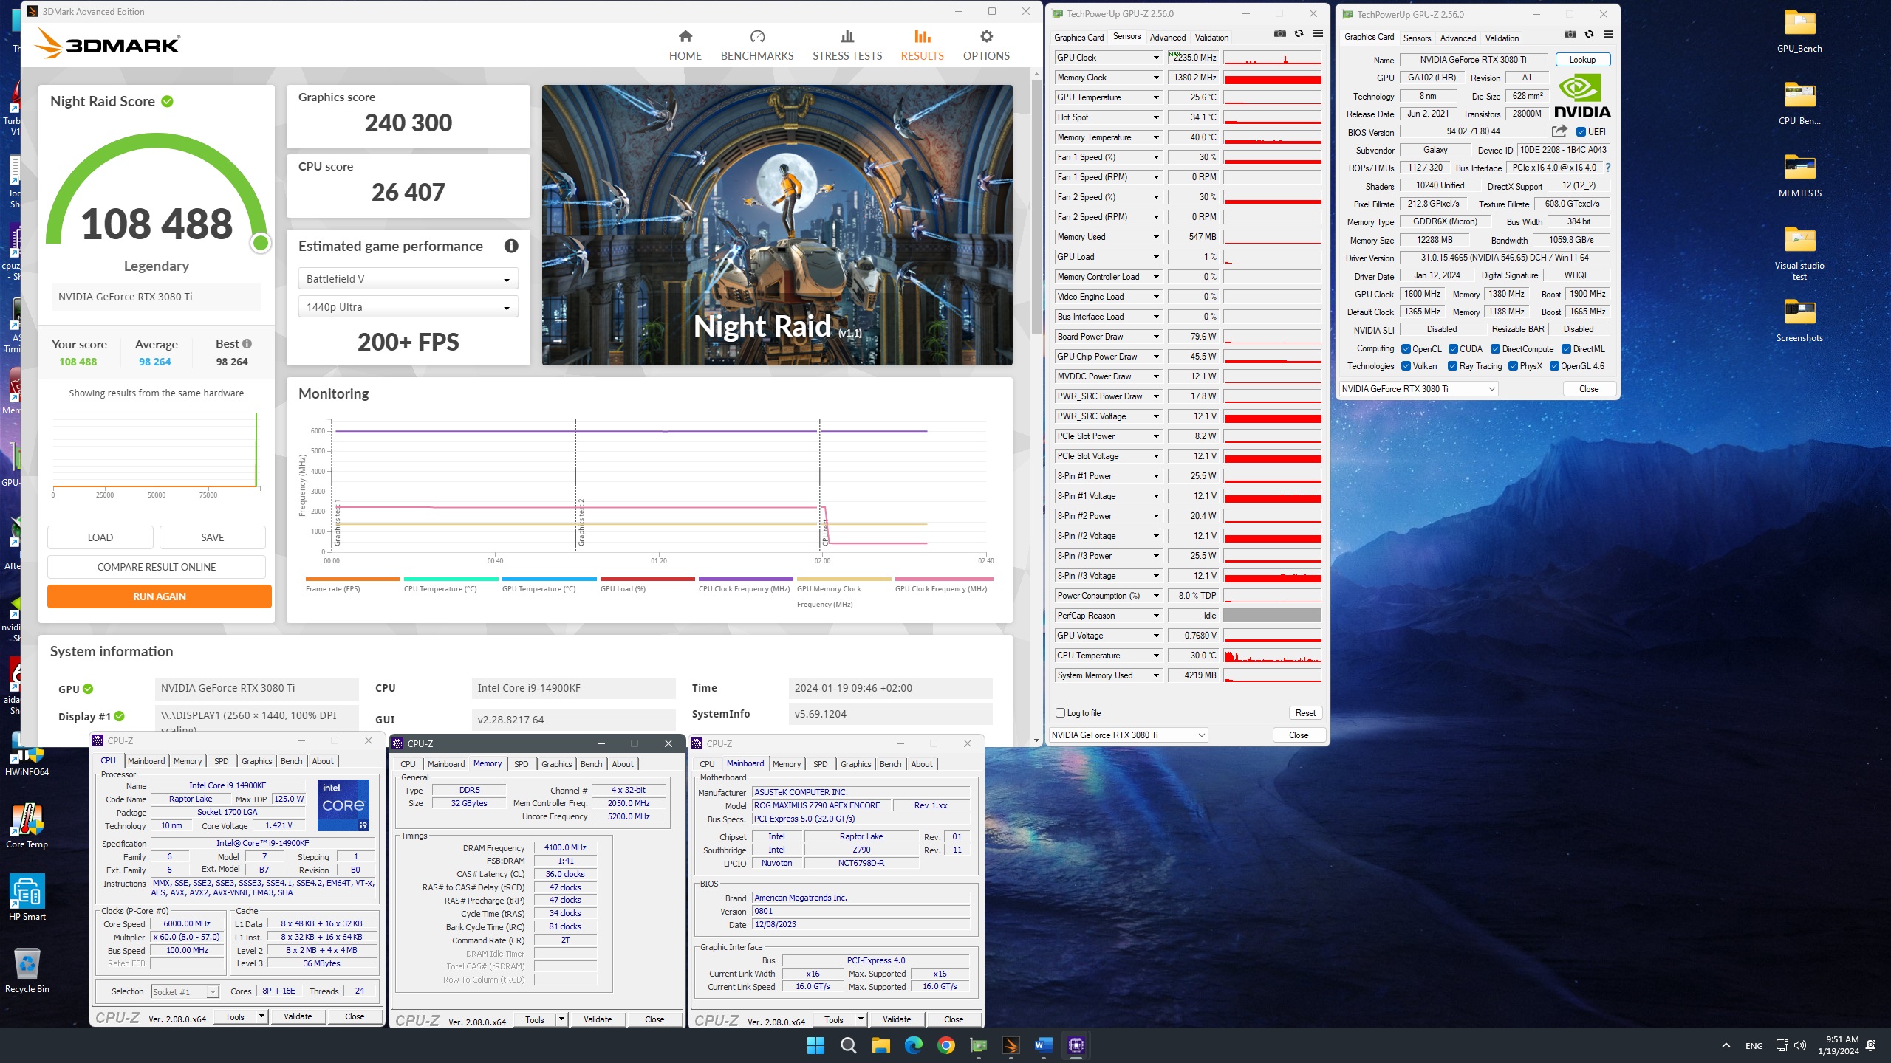Open the BENCHMARKS section in 3DMark
Image resolution: width=1891 pixels, height=1063 pixels.
click(756, 45)
